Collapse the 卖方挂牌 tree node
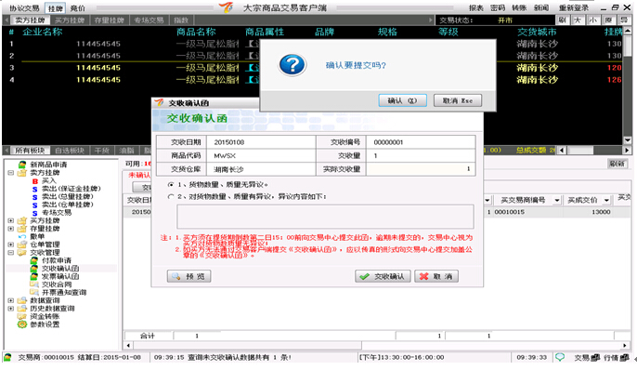This screenshot has width=637, height=370. click(10, 173)
